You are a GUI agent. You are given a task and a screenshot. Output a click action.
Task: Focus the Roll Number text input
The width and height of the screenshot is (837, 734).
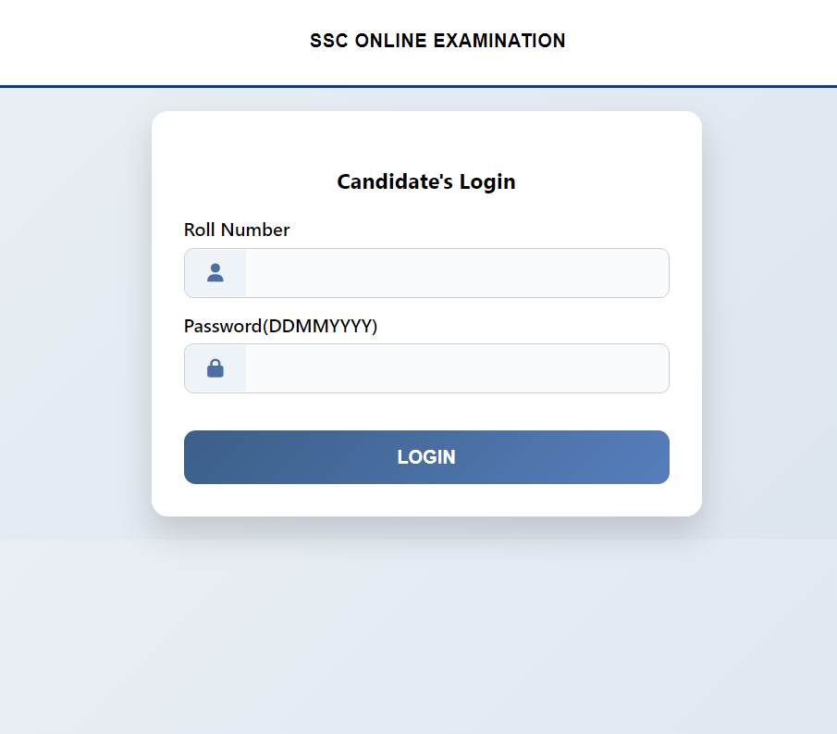456,273
